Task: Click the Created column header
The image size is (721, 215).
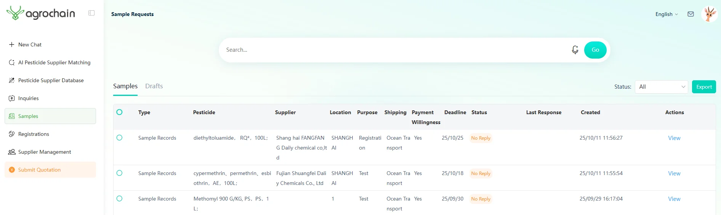Action: click(590, 112)
